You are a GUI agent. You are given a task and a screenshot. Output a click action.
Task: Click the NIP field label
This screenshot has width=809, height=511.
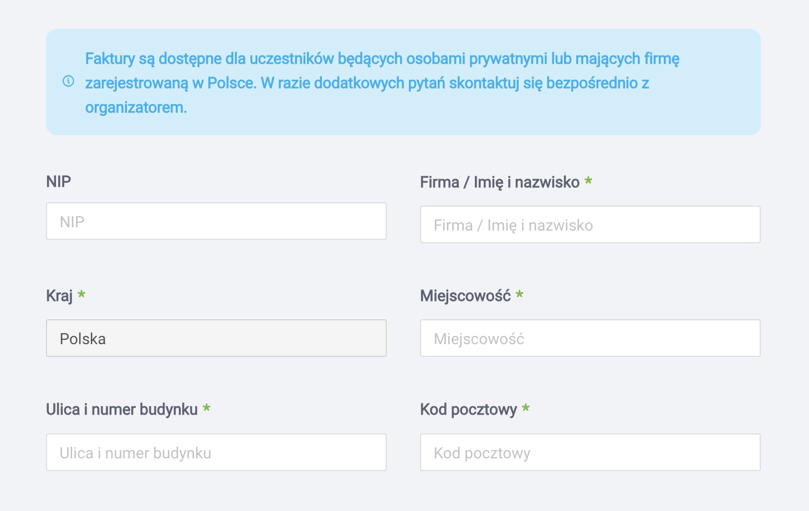pos(59,182)
